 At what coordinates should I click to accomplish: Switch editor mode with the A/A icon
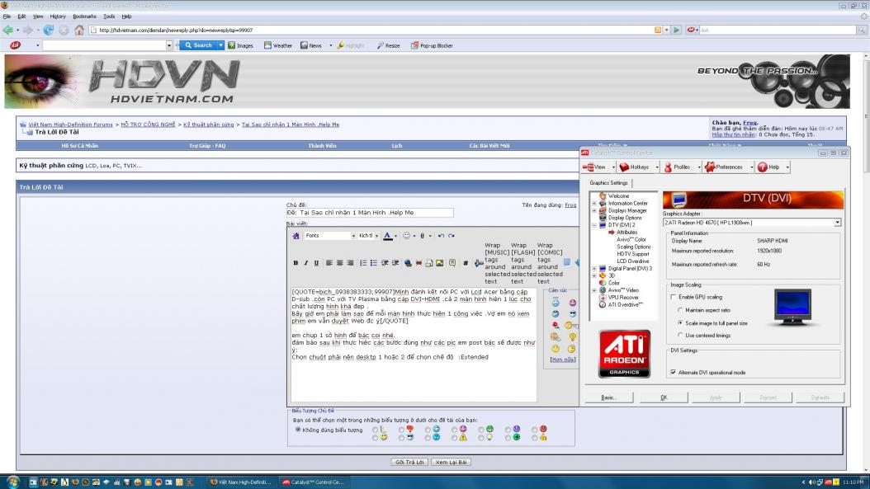point(296,236)
